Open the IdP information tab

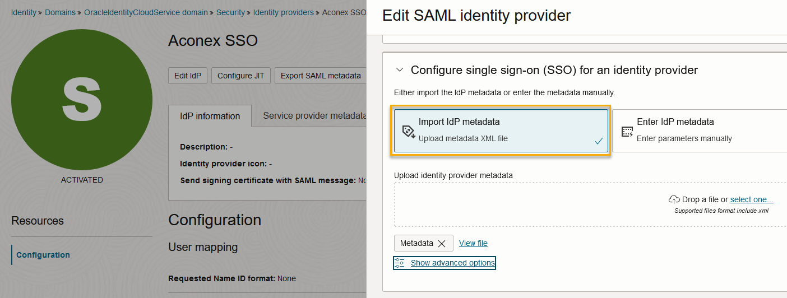tap(210, 116)
